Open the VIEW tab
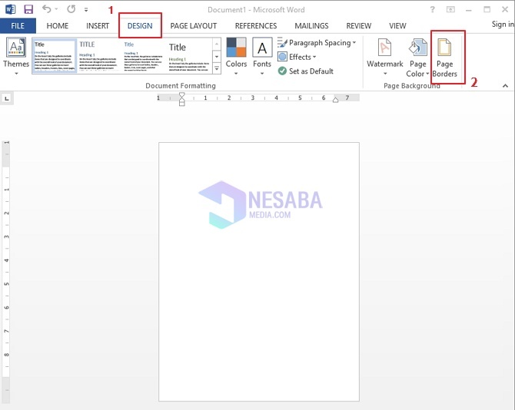 click(397, 26)
